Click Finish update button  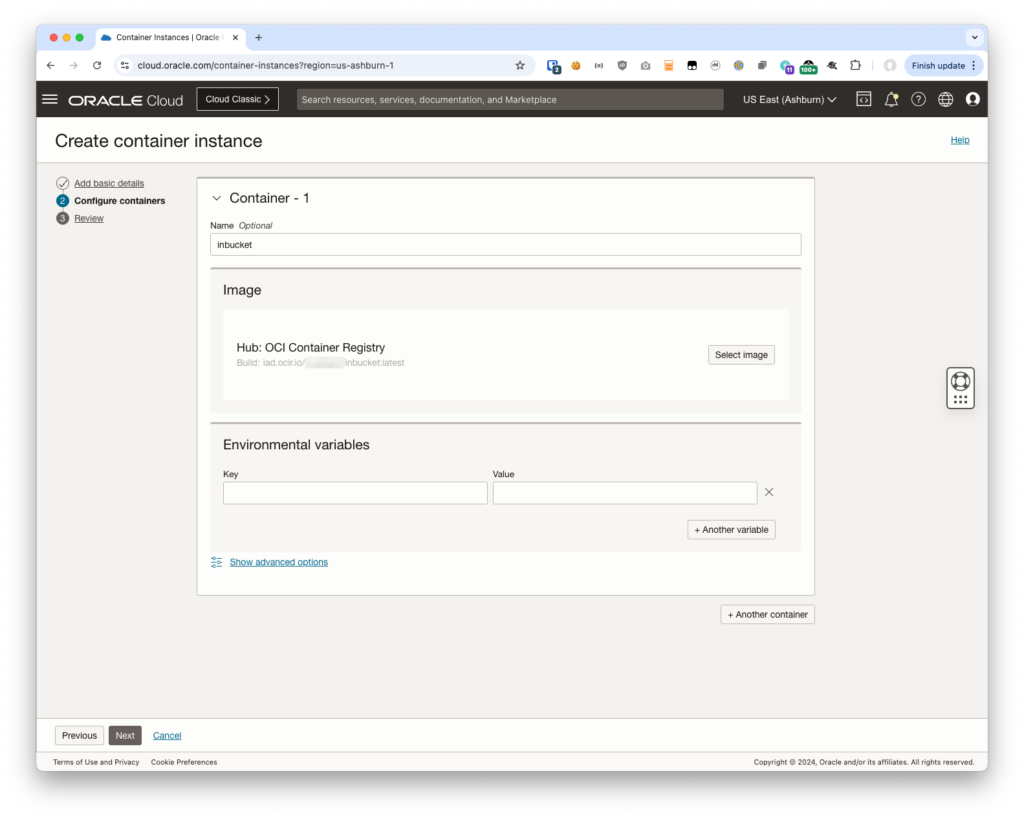click(x=938, y=65)
